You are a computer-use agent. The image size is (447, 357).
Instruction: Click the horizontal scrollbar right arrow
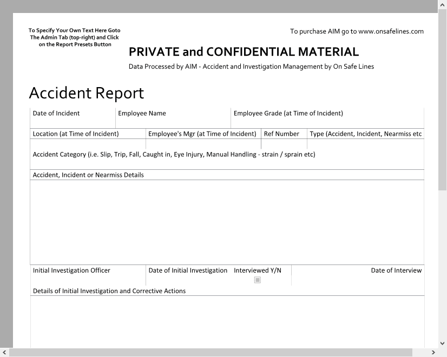click(x=433, y=353)
